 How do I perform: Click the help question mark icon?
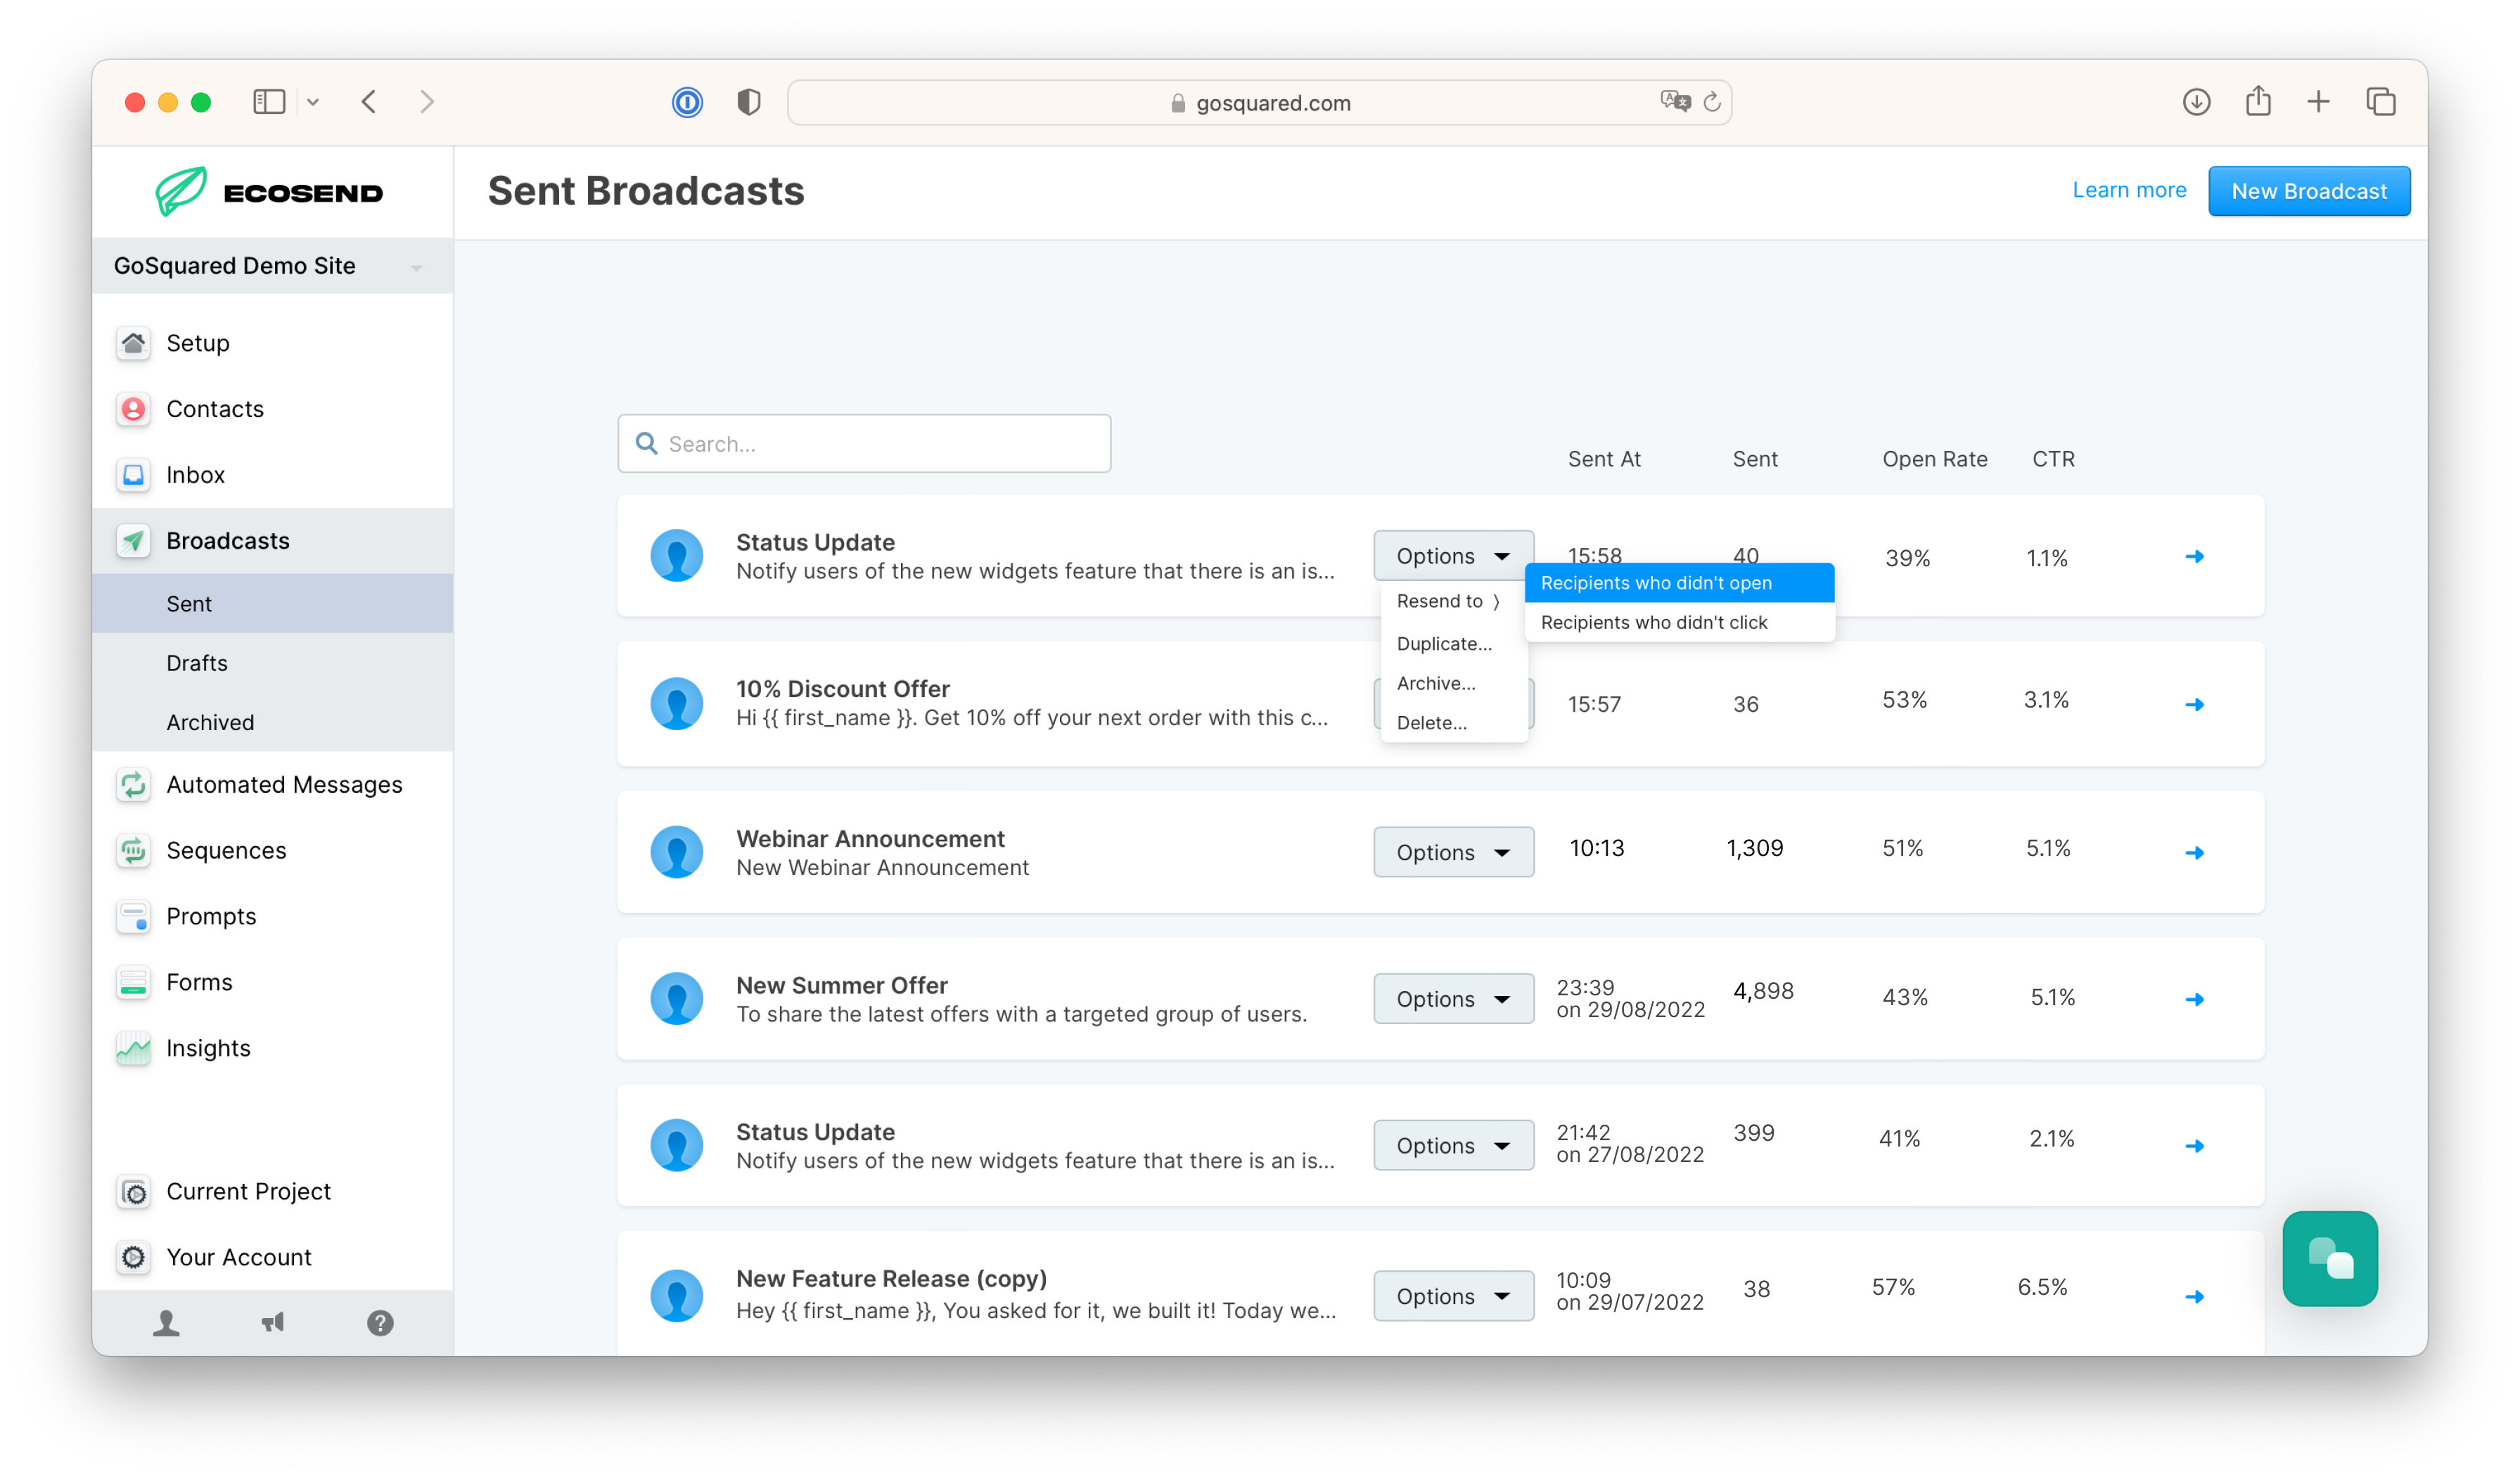point(380,1324)
